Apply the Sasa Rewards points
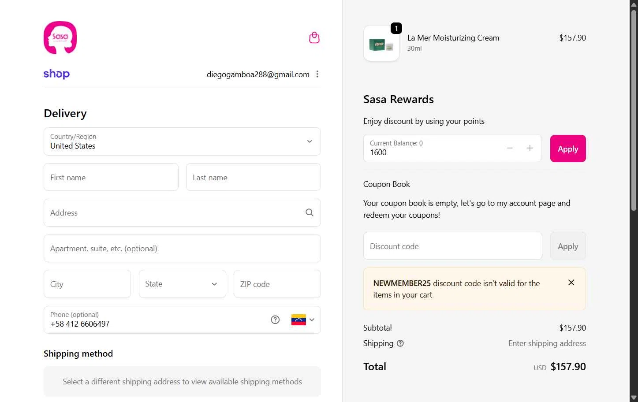 coord(568,149)
